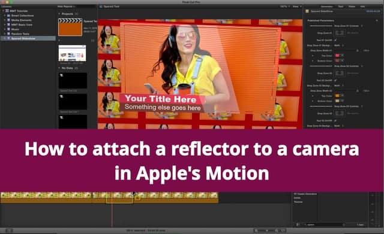Screen dimensions: 384x234
Task: Open the clip appearance zoom control
Action: click(x=269, y=230)
